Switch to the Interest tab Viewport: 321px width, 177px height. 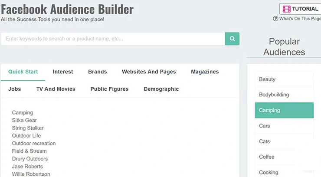(x=63, y=72)
